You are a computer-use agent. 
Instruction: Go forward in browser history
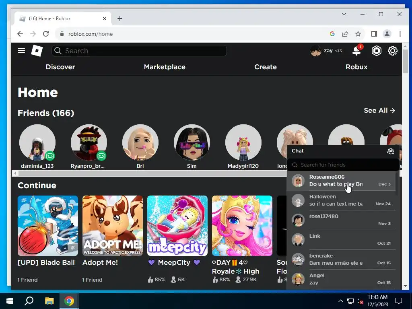click(33, 34)
